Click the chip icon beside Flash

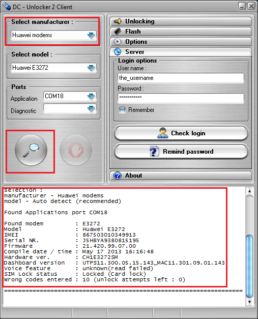tap(118, 32)
